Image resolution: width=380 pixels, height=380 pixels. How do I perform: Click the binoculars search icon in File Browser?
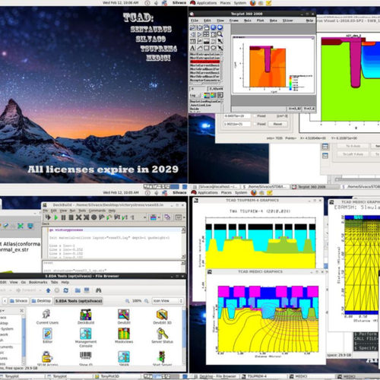tap(98, 290)
